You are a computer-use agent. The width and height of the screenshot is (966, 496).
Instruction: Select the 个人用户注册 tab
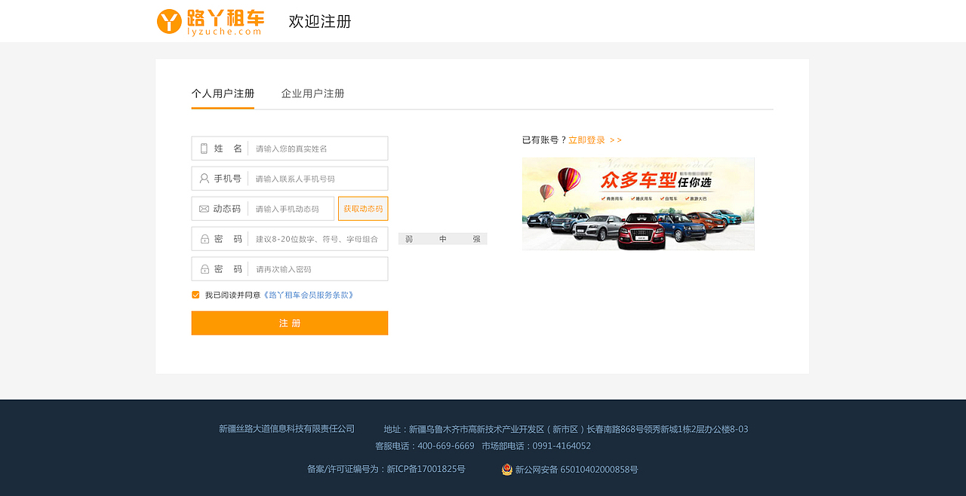coord(223,93)
